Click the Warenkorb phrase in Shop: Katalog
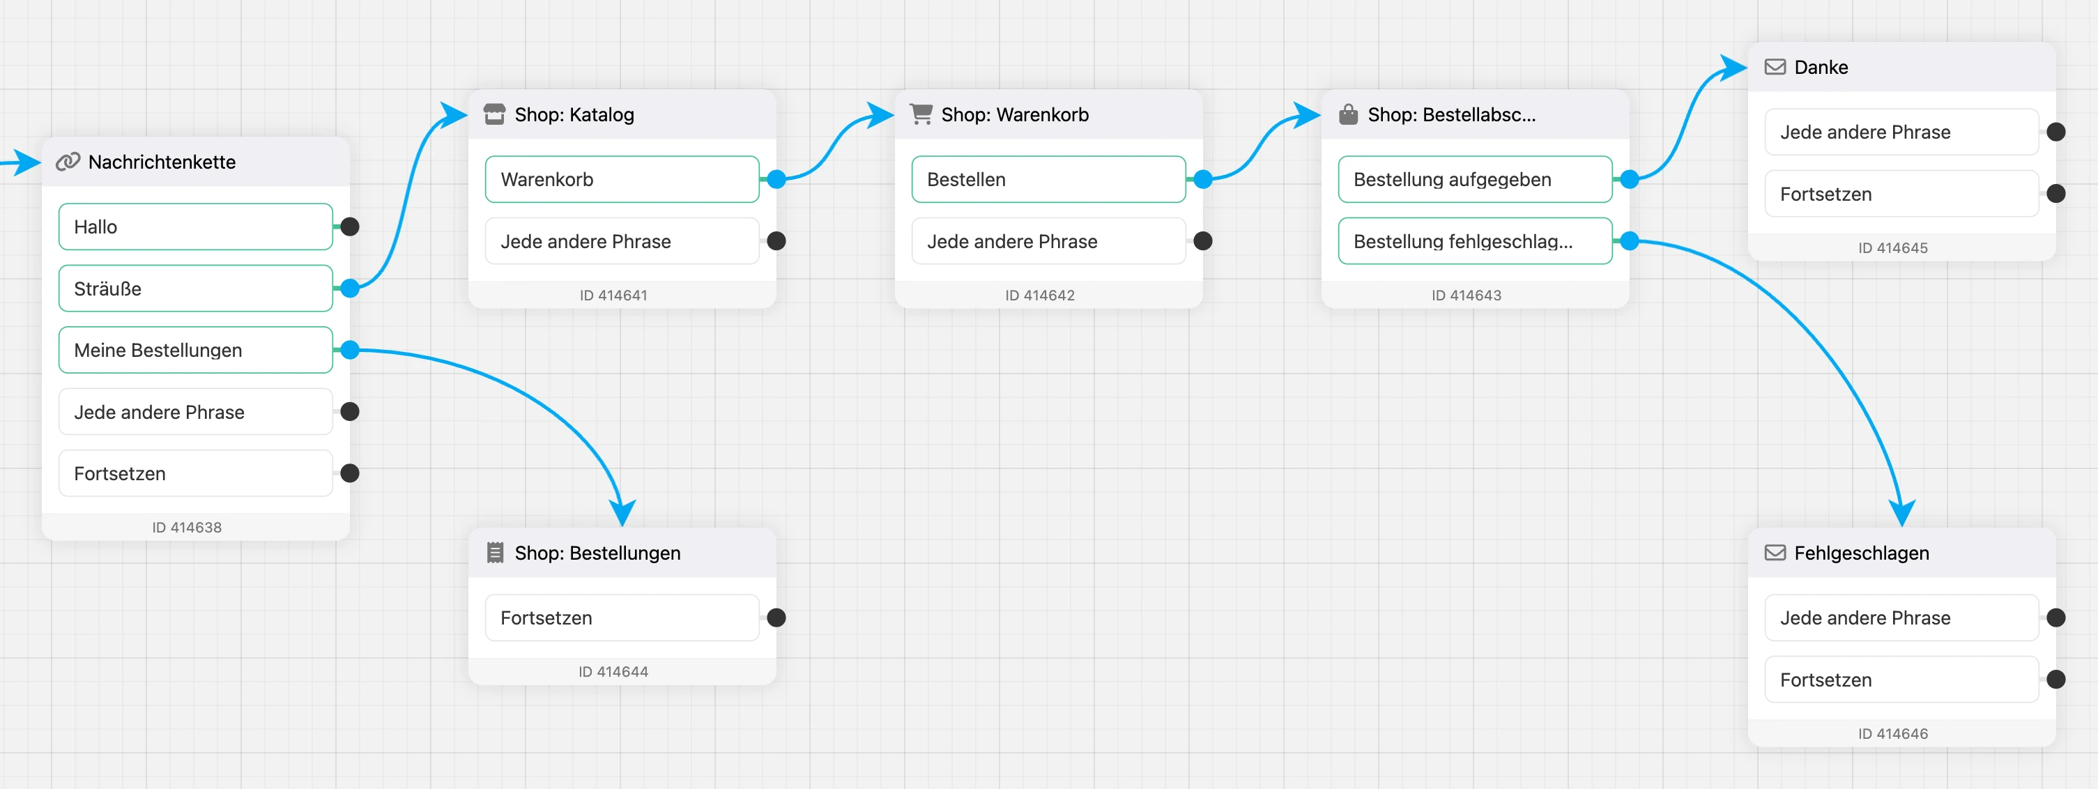 click(622, 179)
